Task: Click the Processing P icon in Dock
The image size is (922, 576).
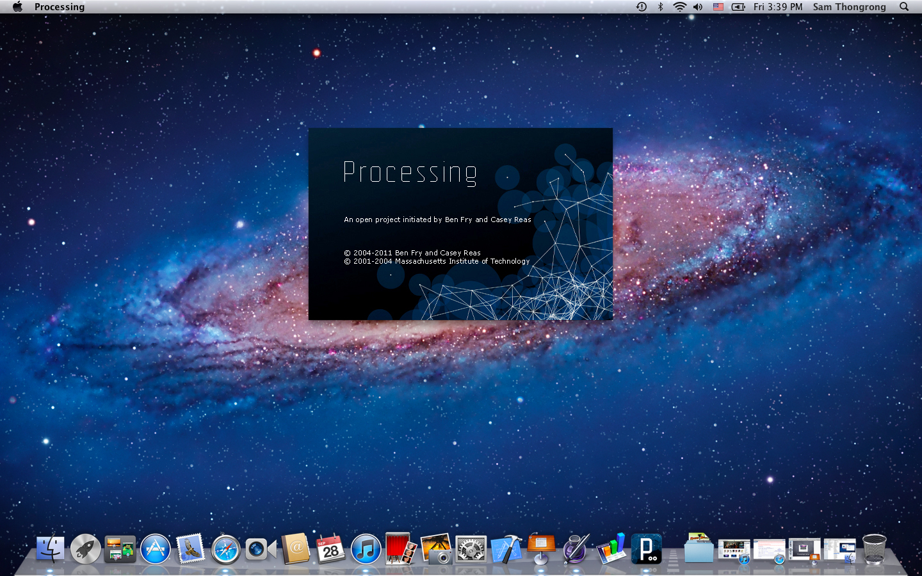Action: click(x=647, y=549)
